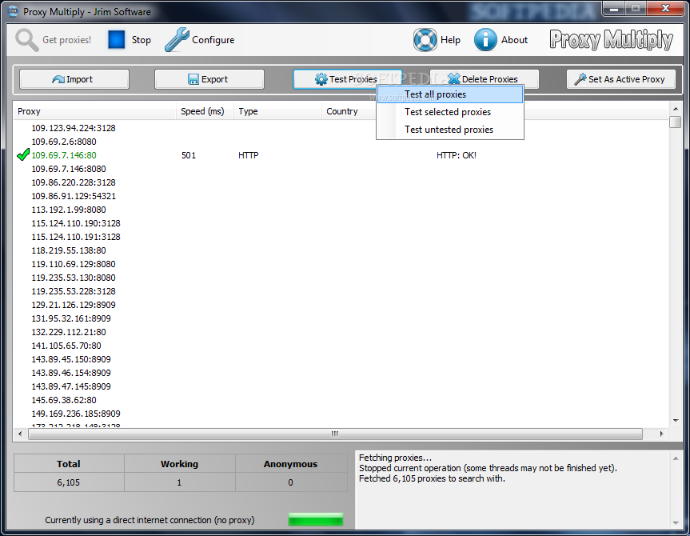Sort by the Proxy column header
The image size is (690, 536).
point(94,111)
